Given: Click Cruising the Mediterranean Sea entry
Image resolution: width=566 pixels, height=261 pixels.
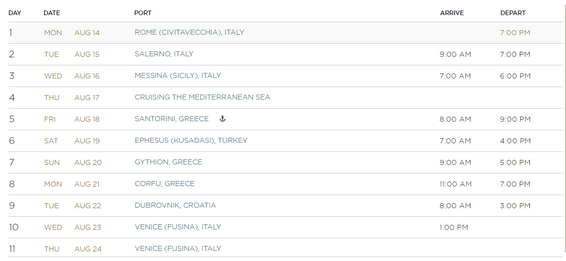Looking at the screenshot, I should coord(202,97).
